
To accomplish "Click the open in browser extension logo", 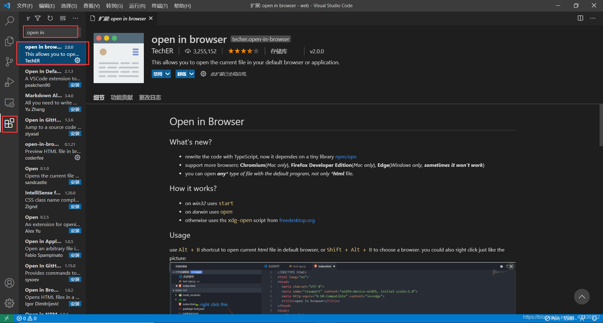I will point(119,58).
